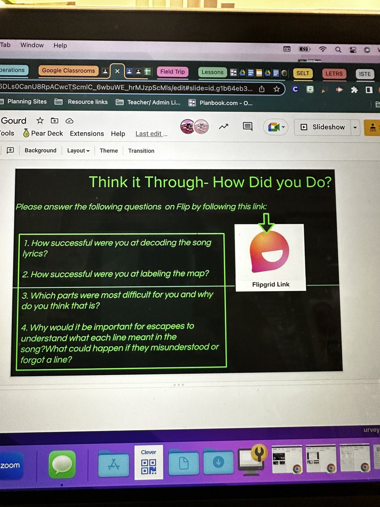Open the Theme panel
This screenshot has height=507, width=380.
(x=109, y=151)
